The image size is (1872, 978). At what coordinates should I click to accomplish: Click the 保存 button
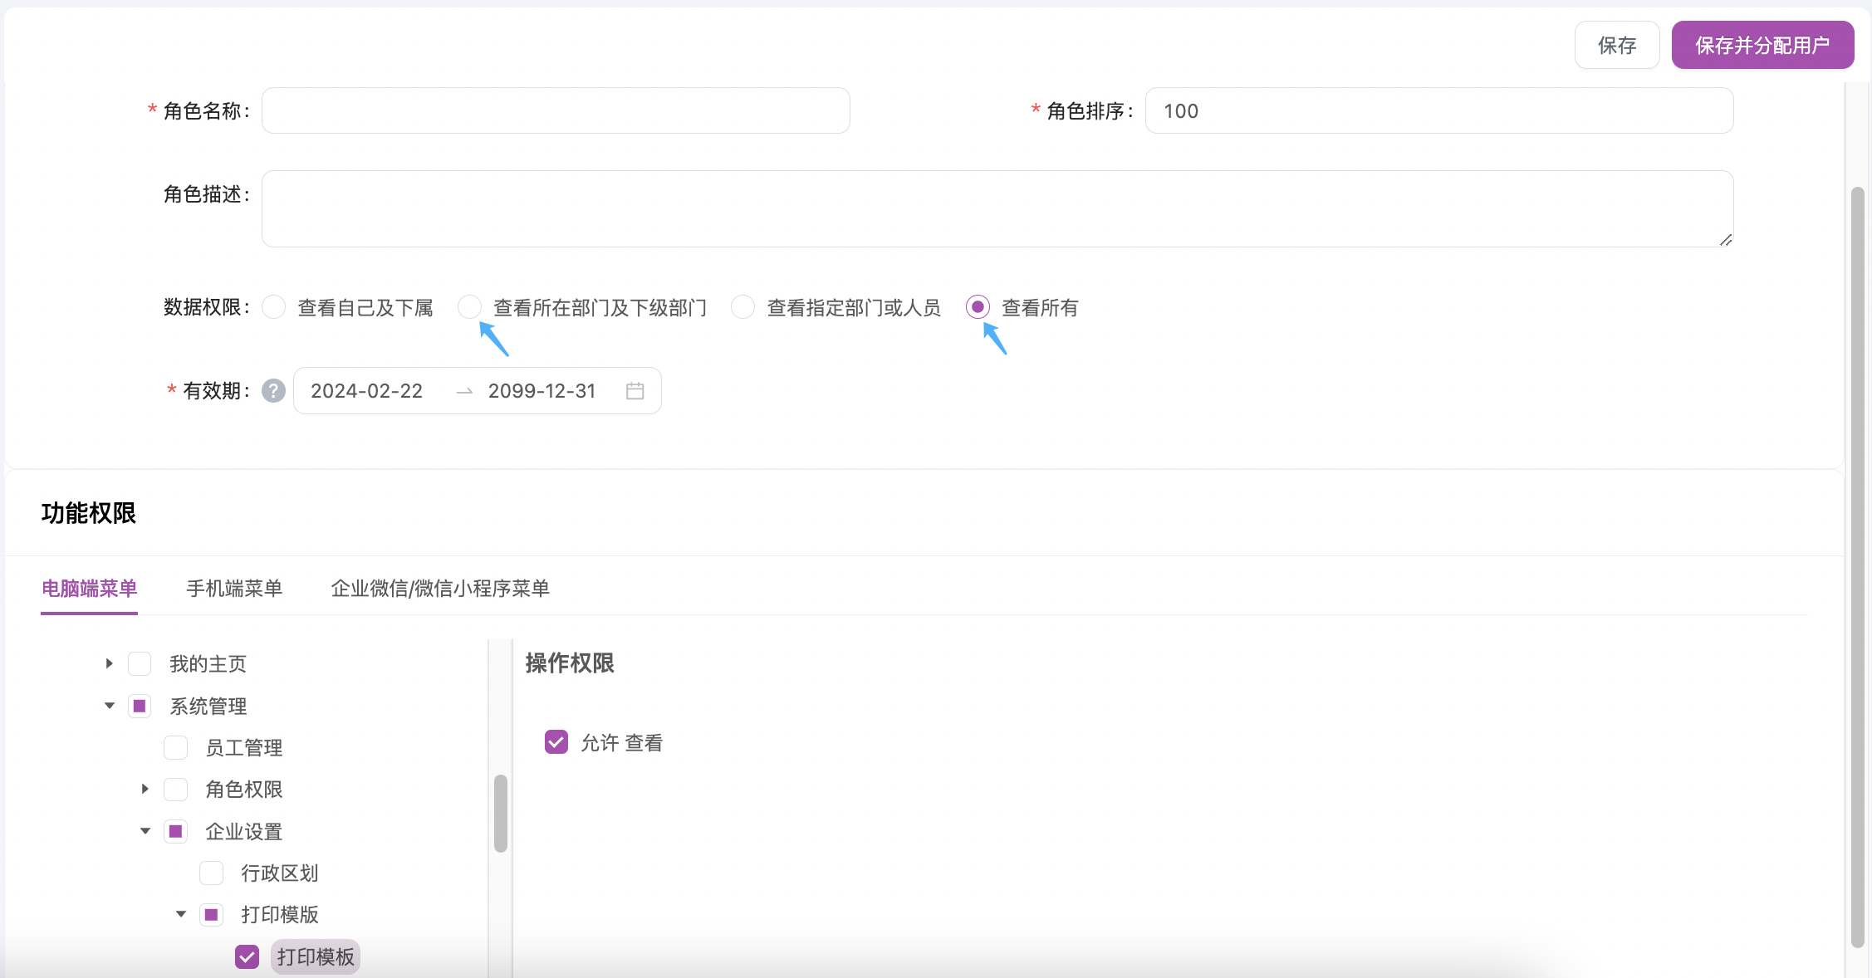[x=1616, y=45]
